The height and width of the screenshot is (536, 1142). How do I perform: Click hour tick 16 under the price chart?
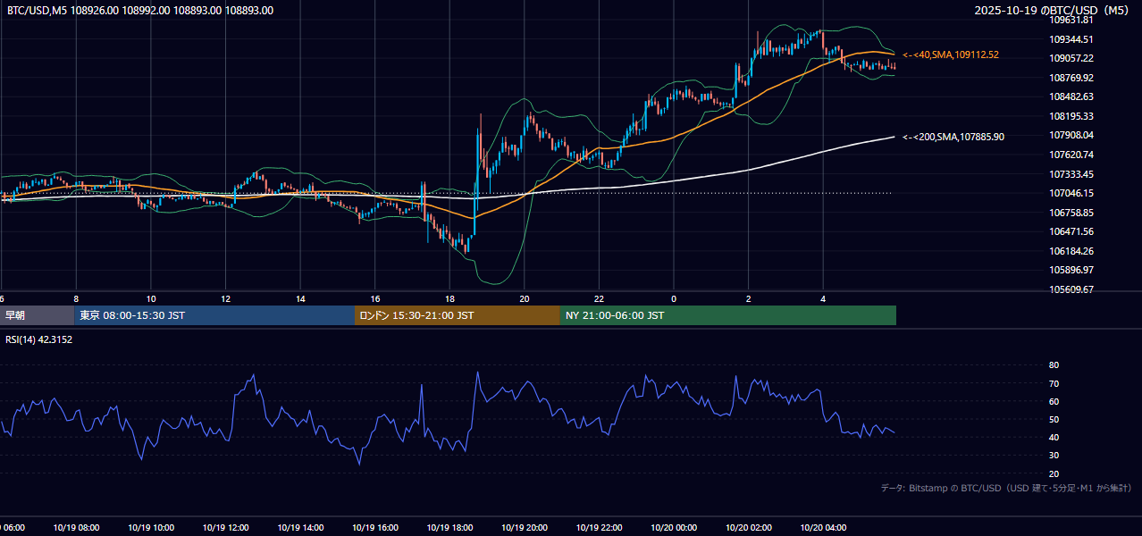375,298
